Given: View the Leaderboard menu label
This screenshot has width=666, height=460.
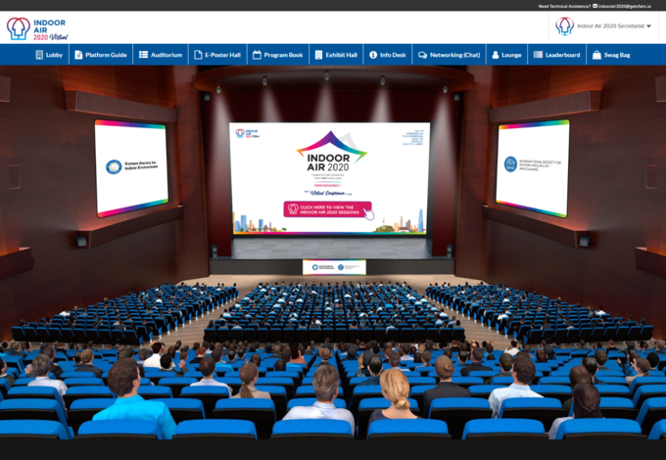Looking at the screenshot, I should pos(562,55).
